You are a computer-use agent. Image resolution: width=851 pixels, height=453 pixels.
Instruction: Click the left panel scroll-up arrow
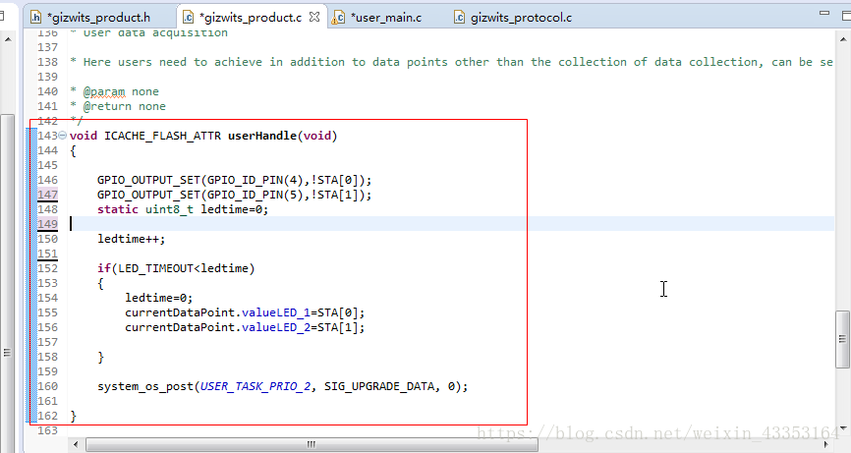(x=8, y=39)
